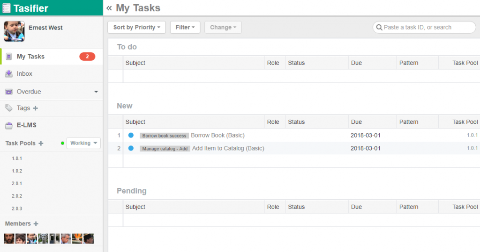Open the Borrow Book (Basic) task
This screenshot has height=252, width=480.
pos(217,136)
